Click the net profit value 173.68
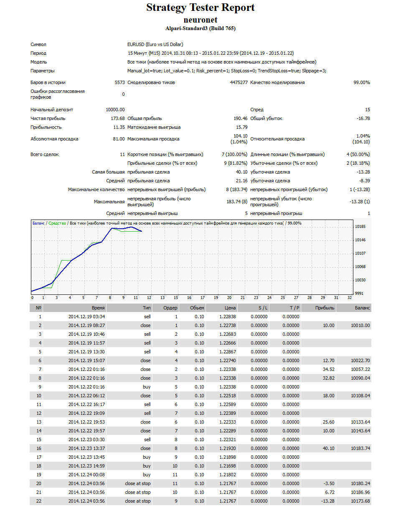 (118, 118)
